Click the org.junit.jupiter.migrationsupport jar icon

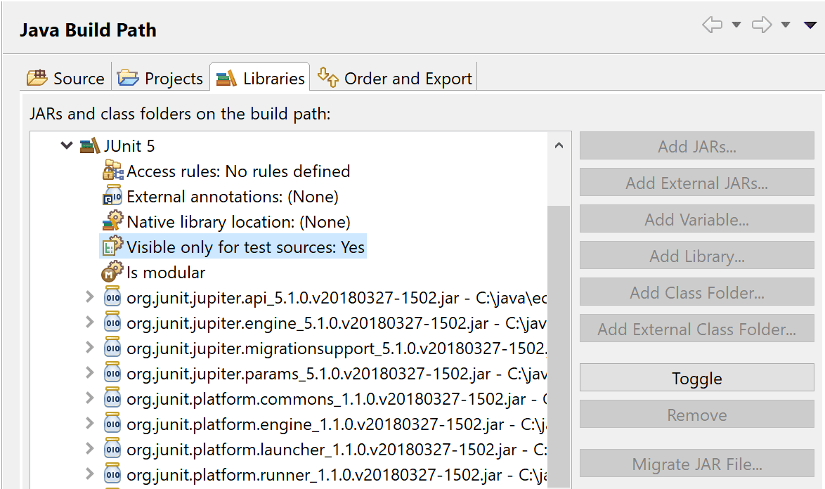coord(112,347)
